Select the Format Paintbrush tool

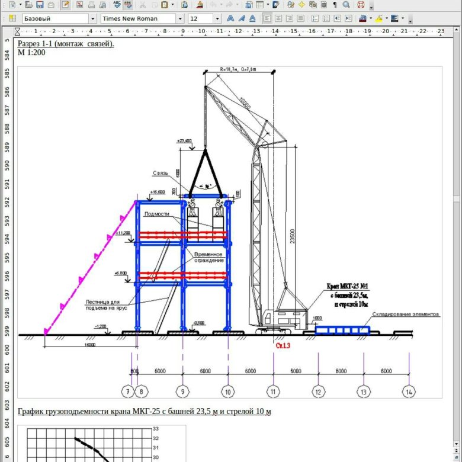[x=200, y=5]
